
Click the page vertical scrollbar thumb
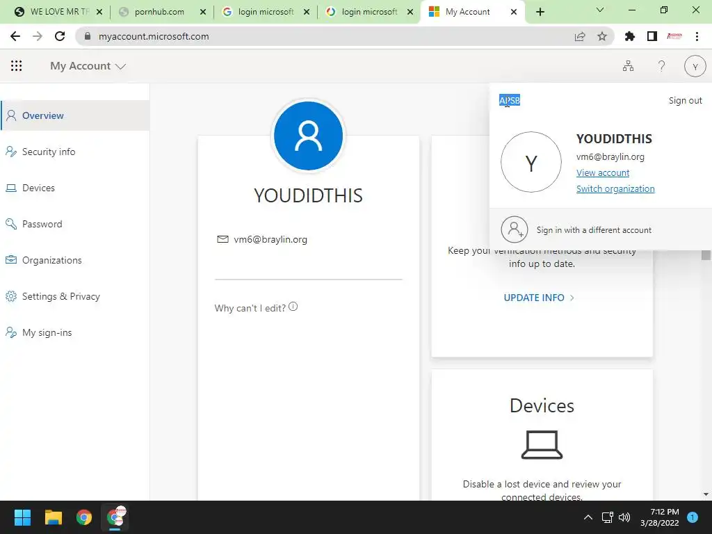click(706, 254)
